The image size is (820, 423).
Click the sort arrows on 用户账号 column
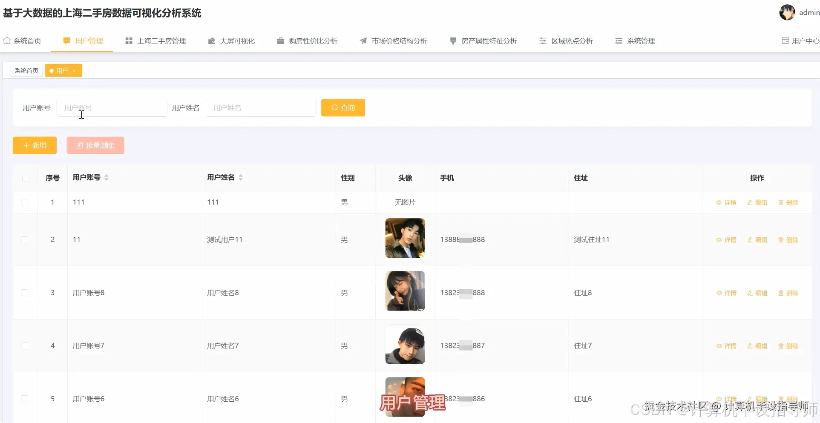click(106, 178)
